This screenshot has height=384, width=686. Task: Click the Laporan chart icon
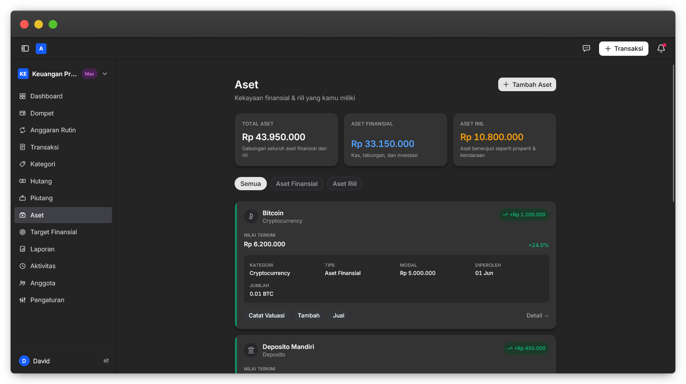[x=23, y=249]
